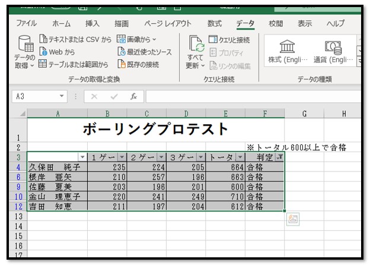Image resolution: width=370 pixels, height=265 pixels.
Task: Switch to the 数式 tab
Action: click(215, 23)
